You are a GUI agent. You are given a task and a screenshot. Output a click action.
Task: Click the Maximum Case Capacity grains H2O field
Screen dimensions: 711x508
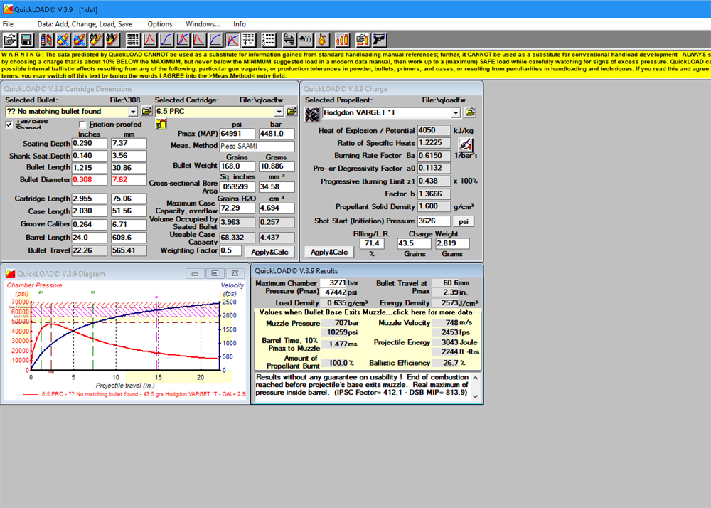(x=237, y=208)
